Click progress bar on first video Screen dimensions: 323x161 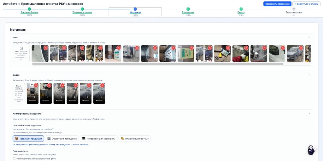pos(32,101)
